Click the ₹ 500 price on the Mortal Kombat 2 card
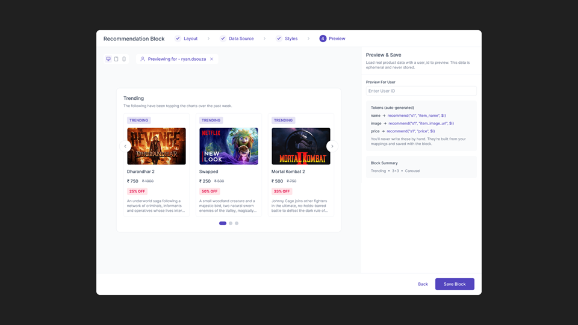 point(277,181)
